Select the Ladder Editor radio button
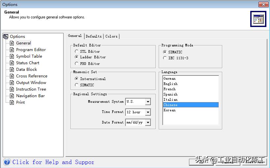The image size is (270, 168). pos(77,57)
